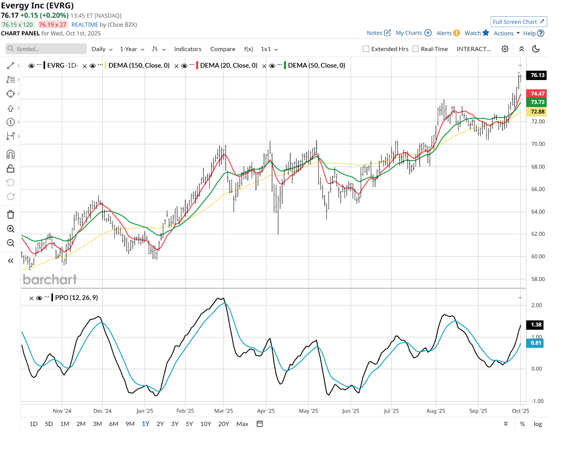Click the magnet snap tool icon
Viewport: 566px width, 449px height.
[11, 154]
